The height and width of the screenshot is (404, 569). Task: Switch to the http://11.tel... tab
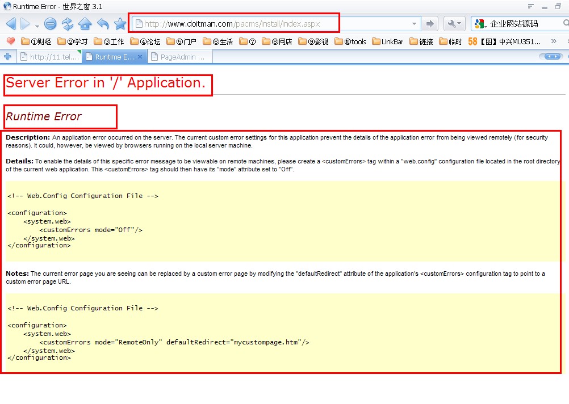click(50, 57)
